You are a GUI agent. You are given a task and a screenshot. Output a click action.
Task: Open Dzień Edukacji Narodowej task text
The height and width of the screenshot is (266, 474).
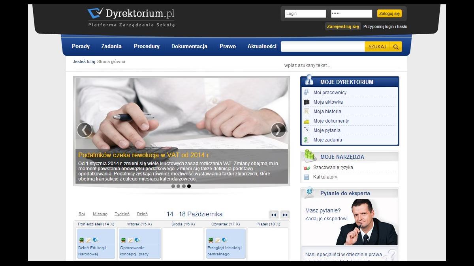(92, 251)
